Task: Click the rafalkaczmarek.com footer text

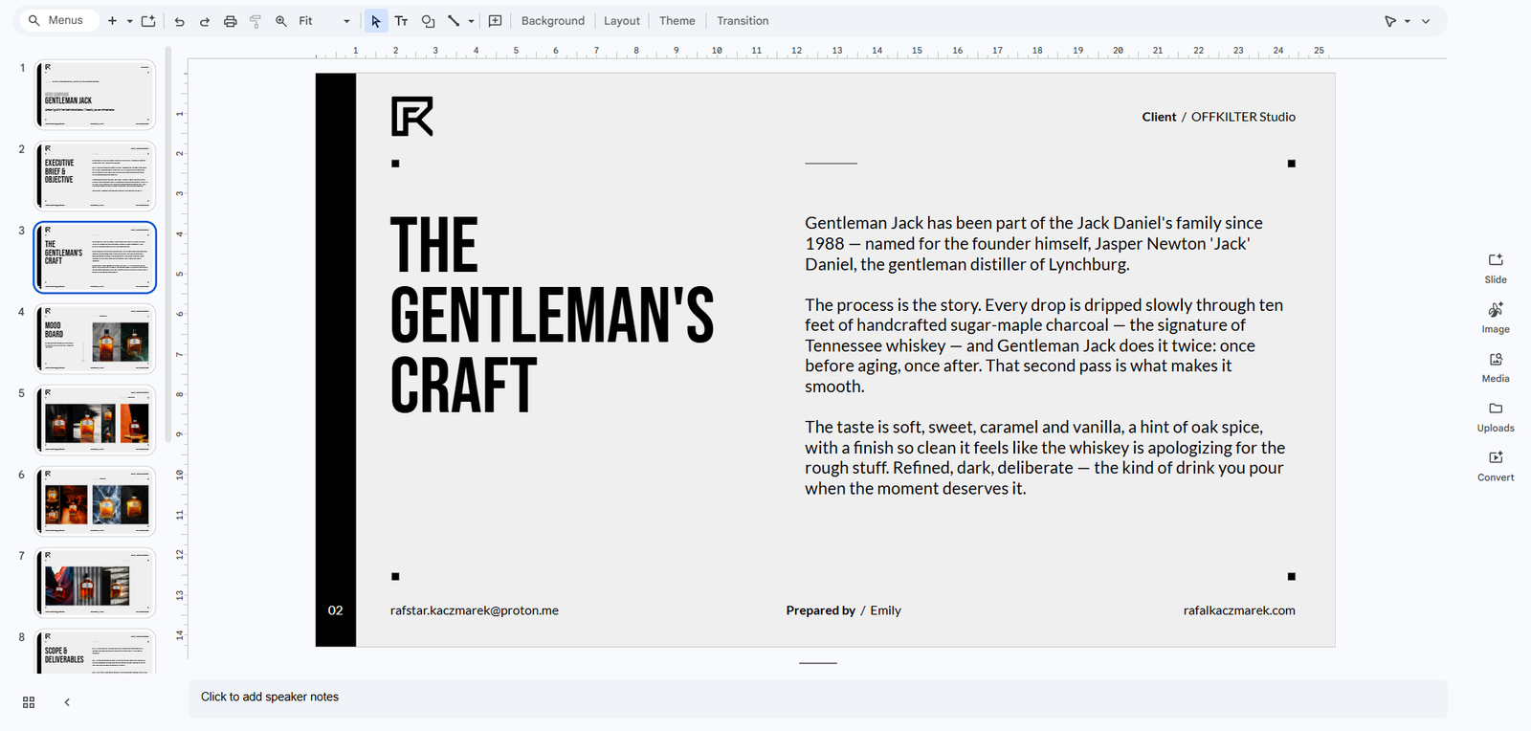Action: tap(1239, 610)
